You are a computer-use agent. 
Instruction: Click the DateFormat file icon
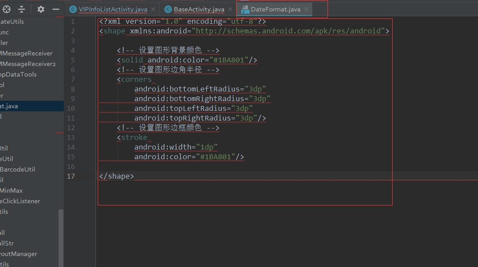tap(245, 10)
